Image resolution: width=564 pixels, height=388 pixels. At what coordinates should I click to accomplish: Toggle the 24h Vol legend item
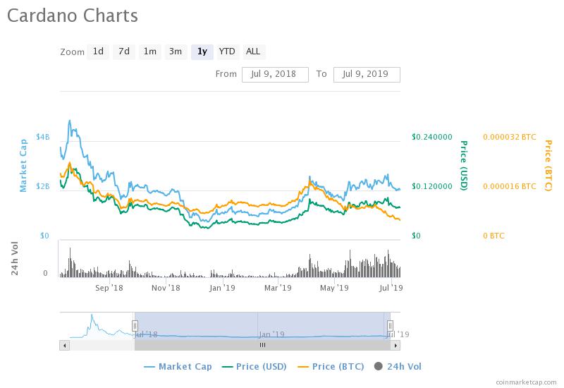(398, 366)
